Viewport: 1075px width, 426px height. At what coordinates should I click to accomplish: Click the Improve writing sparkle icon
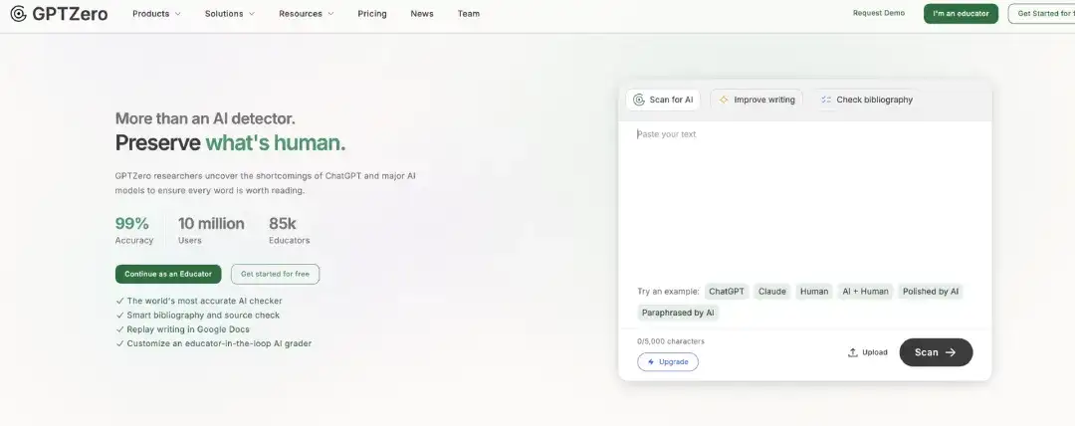[x=724, y=100]
